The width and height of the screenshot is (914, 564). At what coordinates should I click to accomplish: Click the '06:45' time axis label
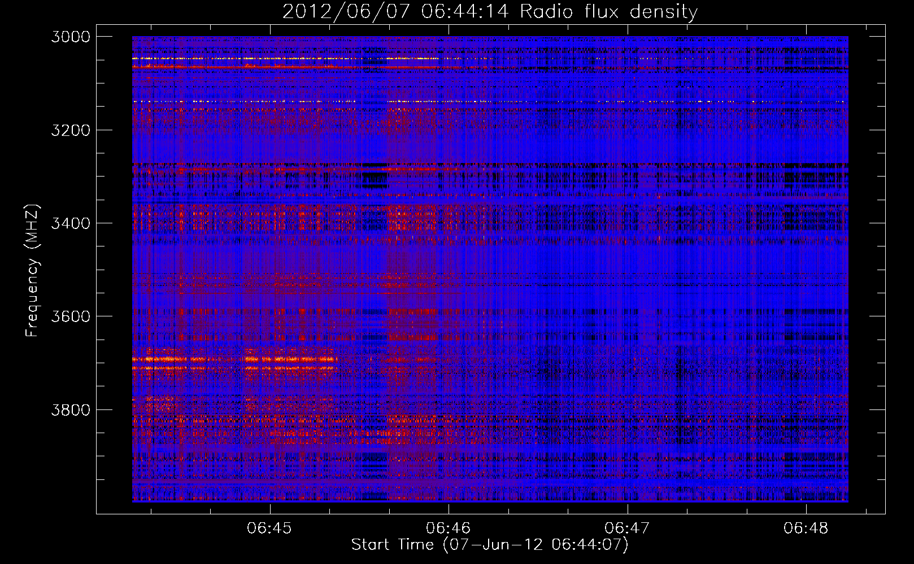(269, 528)
